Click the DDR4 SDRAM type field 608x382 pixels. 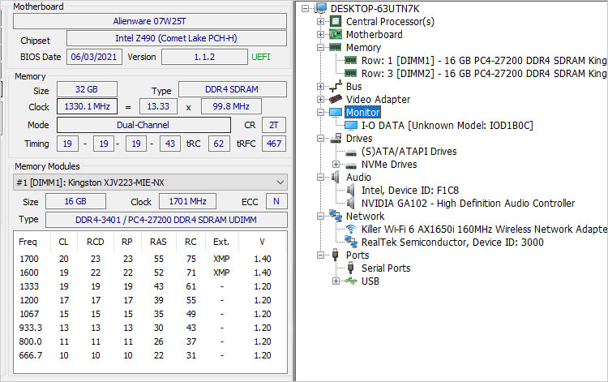(x=233, y=89)
